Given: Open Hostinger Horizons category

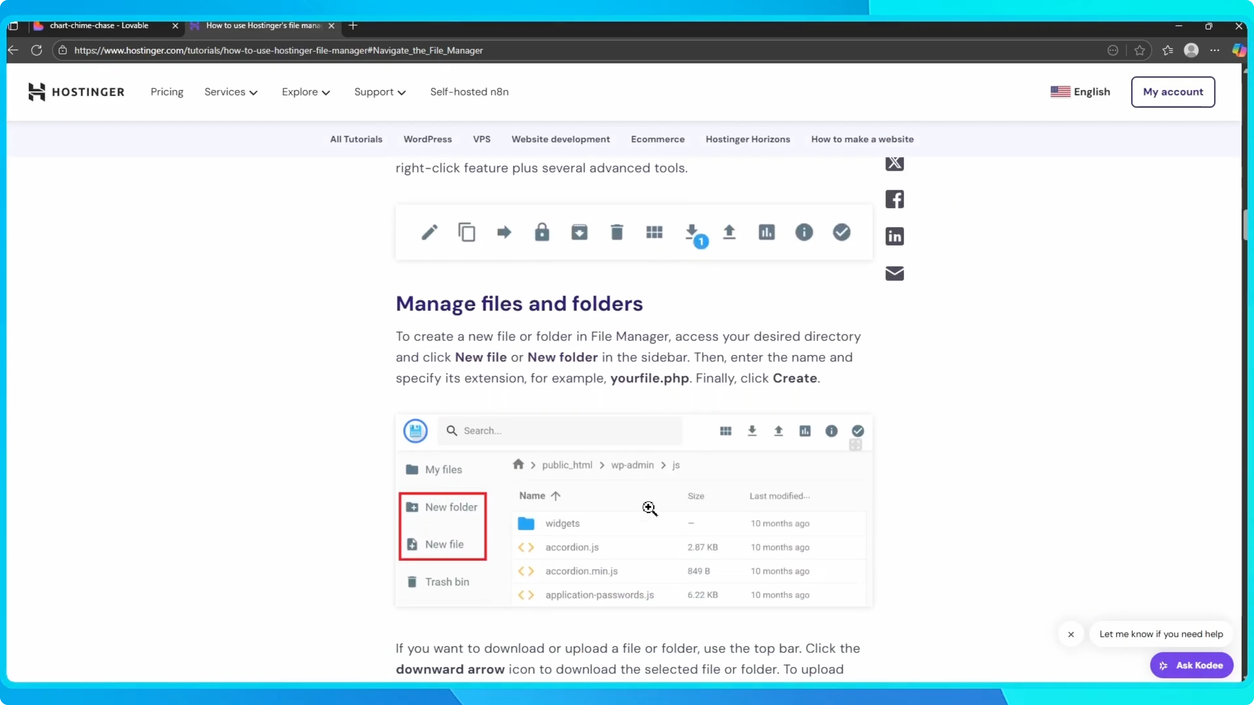Looking at the screenshot, I should pyautogui.click(x=748, y=139).
